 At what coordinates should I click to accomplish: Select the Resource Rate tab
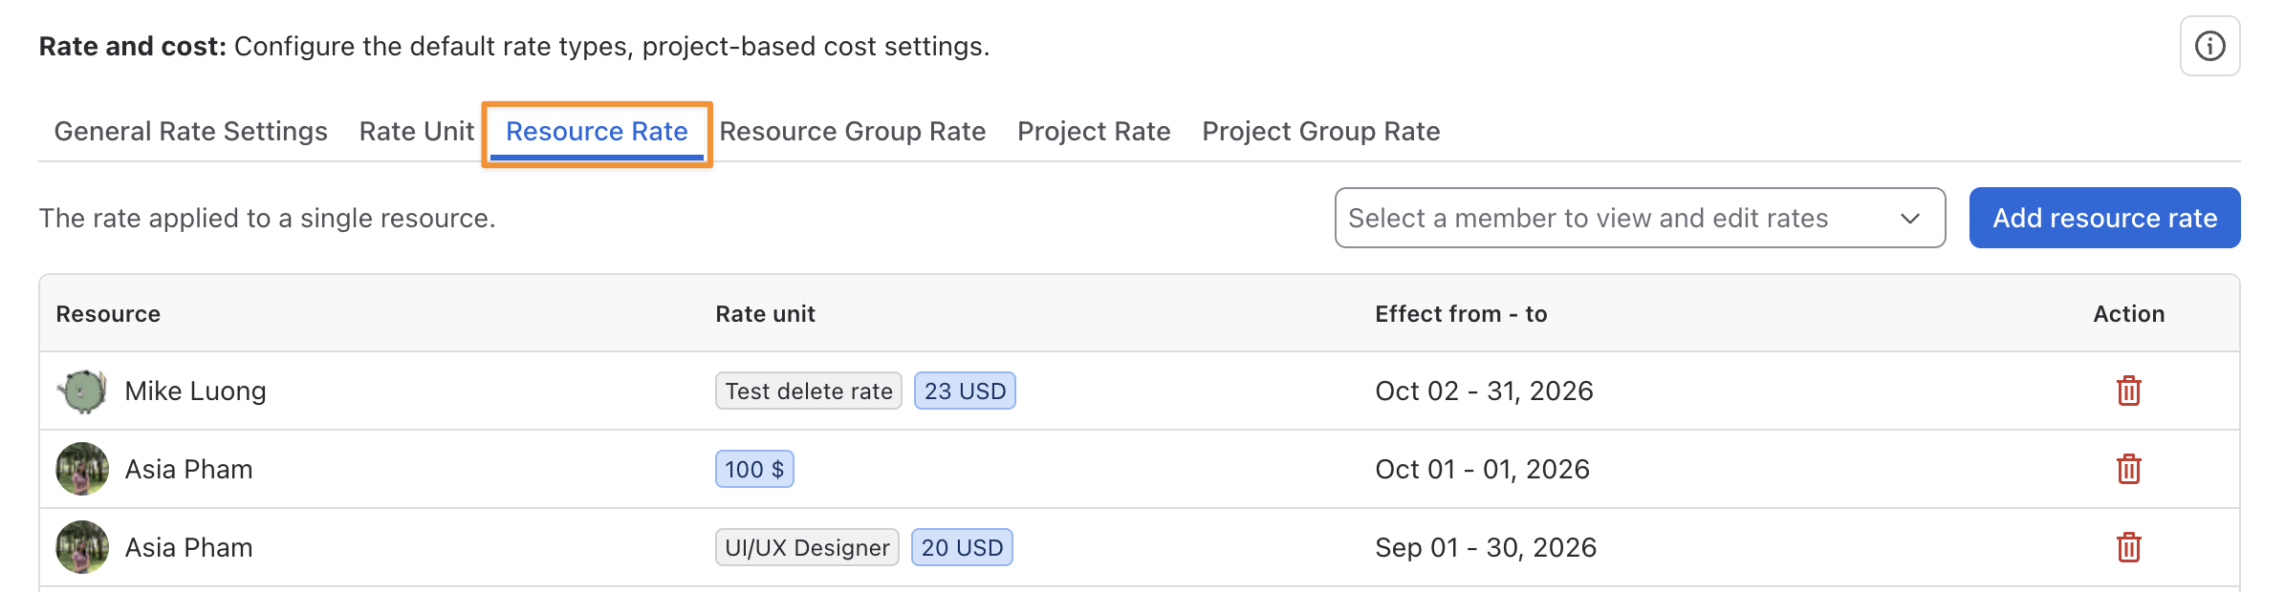click(x=597, y=132)
